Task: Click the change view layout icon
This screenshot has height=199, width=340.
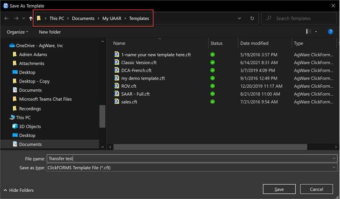Action: (x=309, y=32)
